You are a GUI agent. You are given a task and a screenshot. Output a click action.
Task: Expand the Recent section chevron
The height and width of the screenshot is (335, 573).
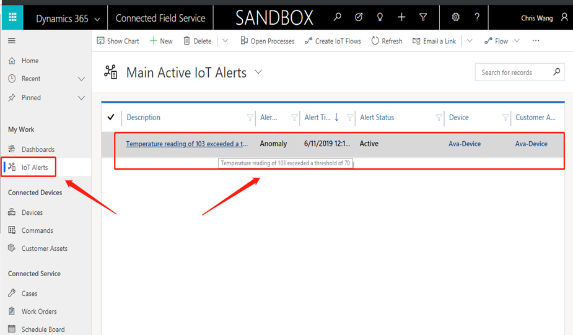(x=82, y=79)
